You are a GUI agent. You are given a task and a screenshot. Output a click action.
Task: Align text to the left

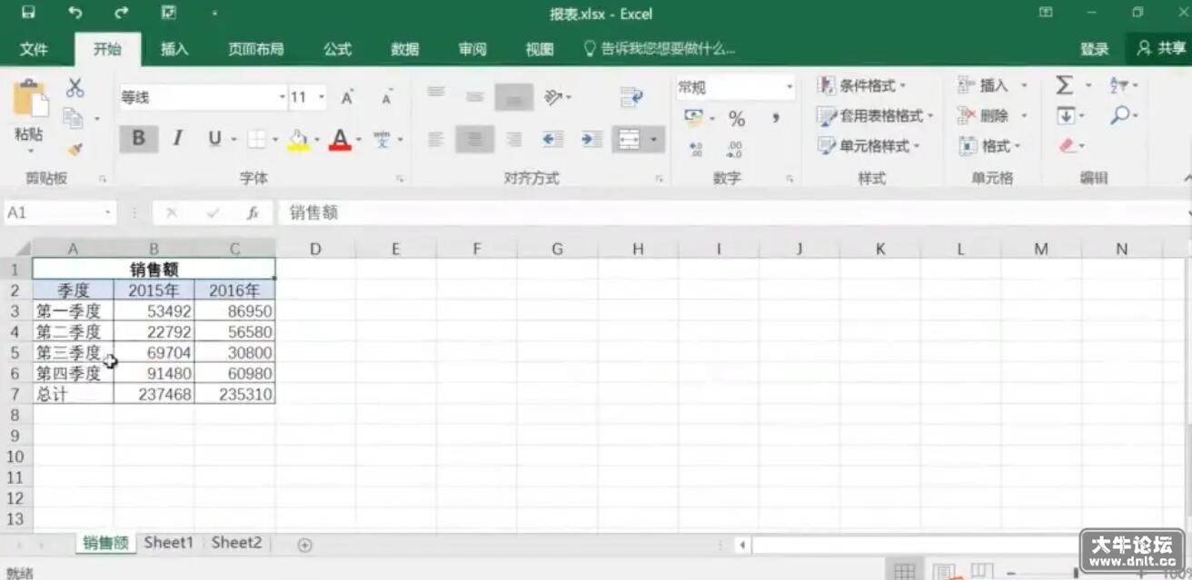pyautogui.click(x=436, y=139)
